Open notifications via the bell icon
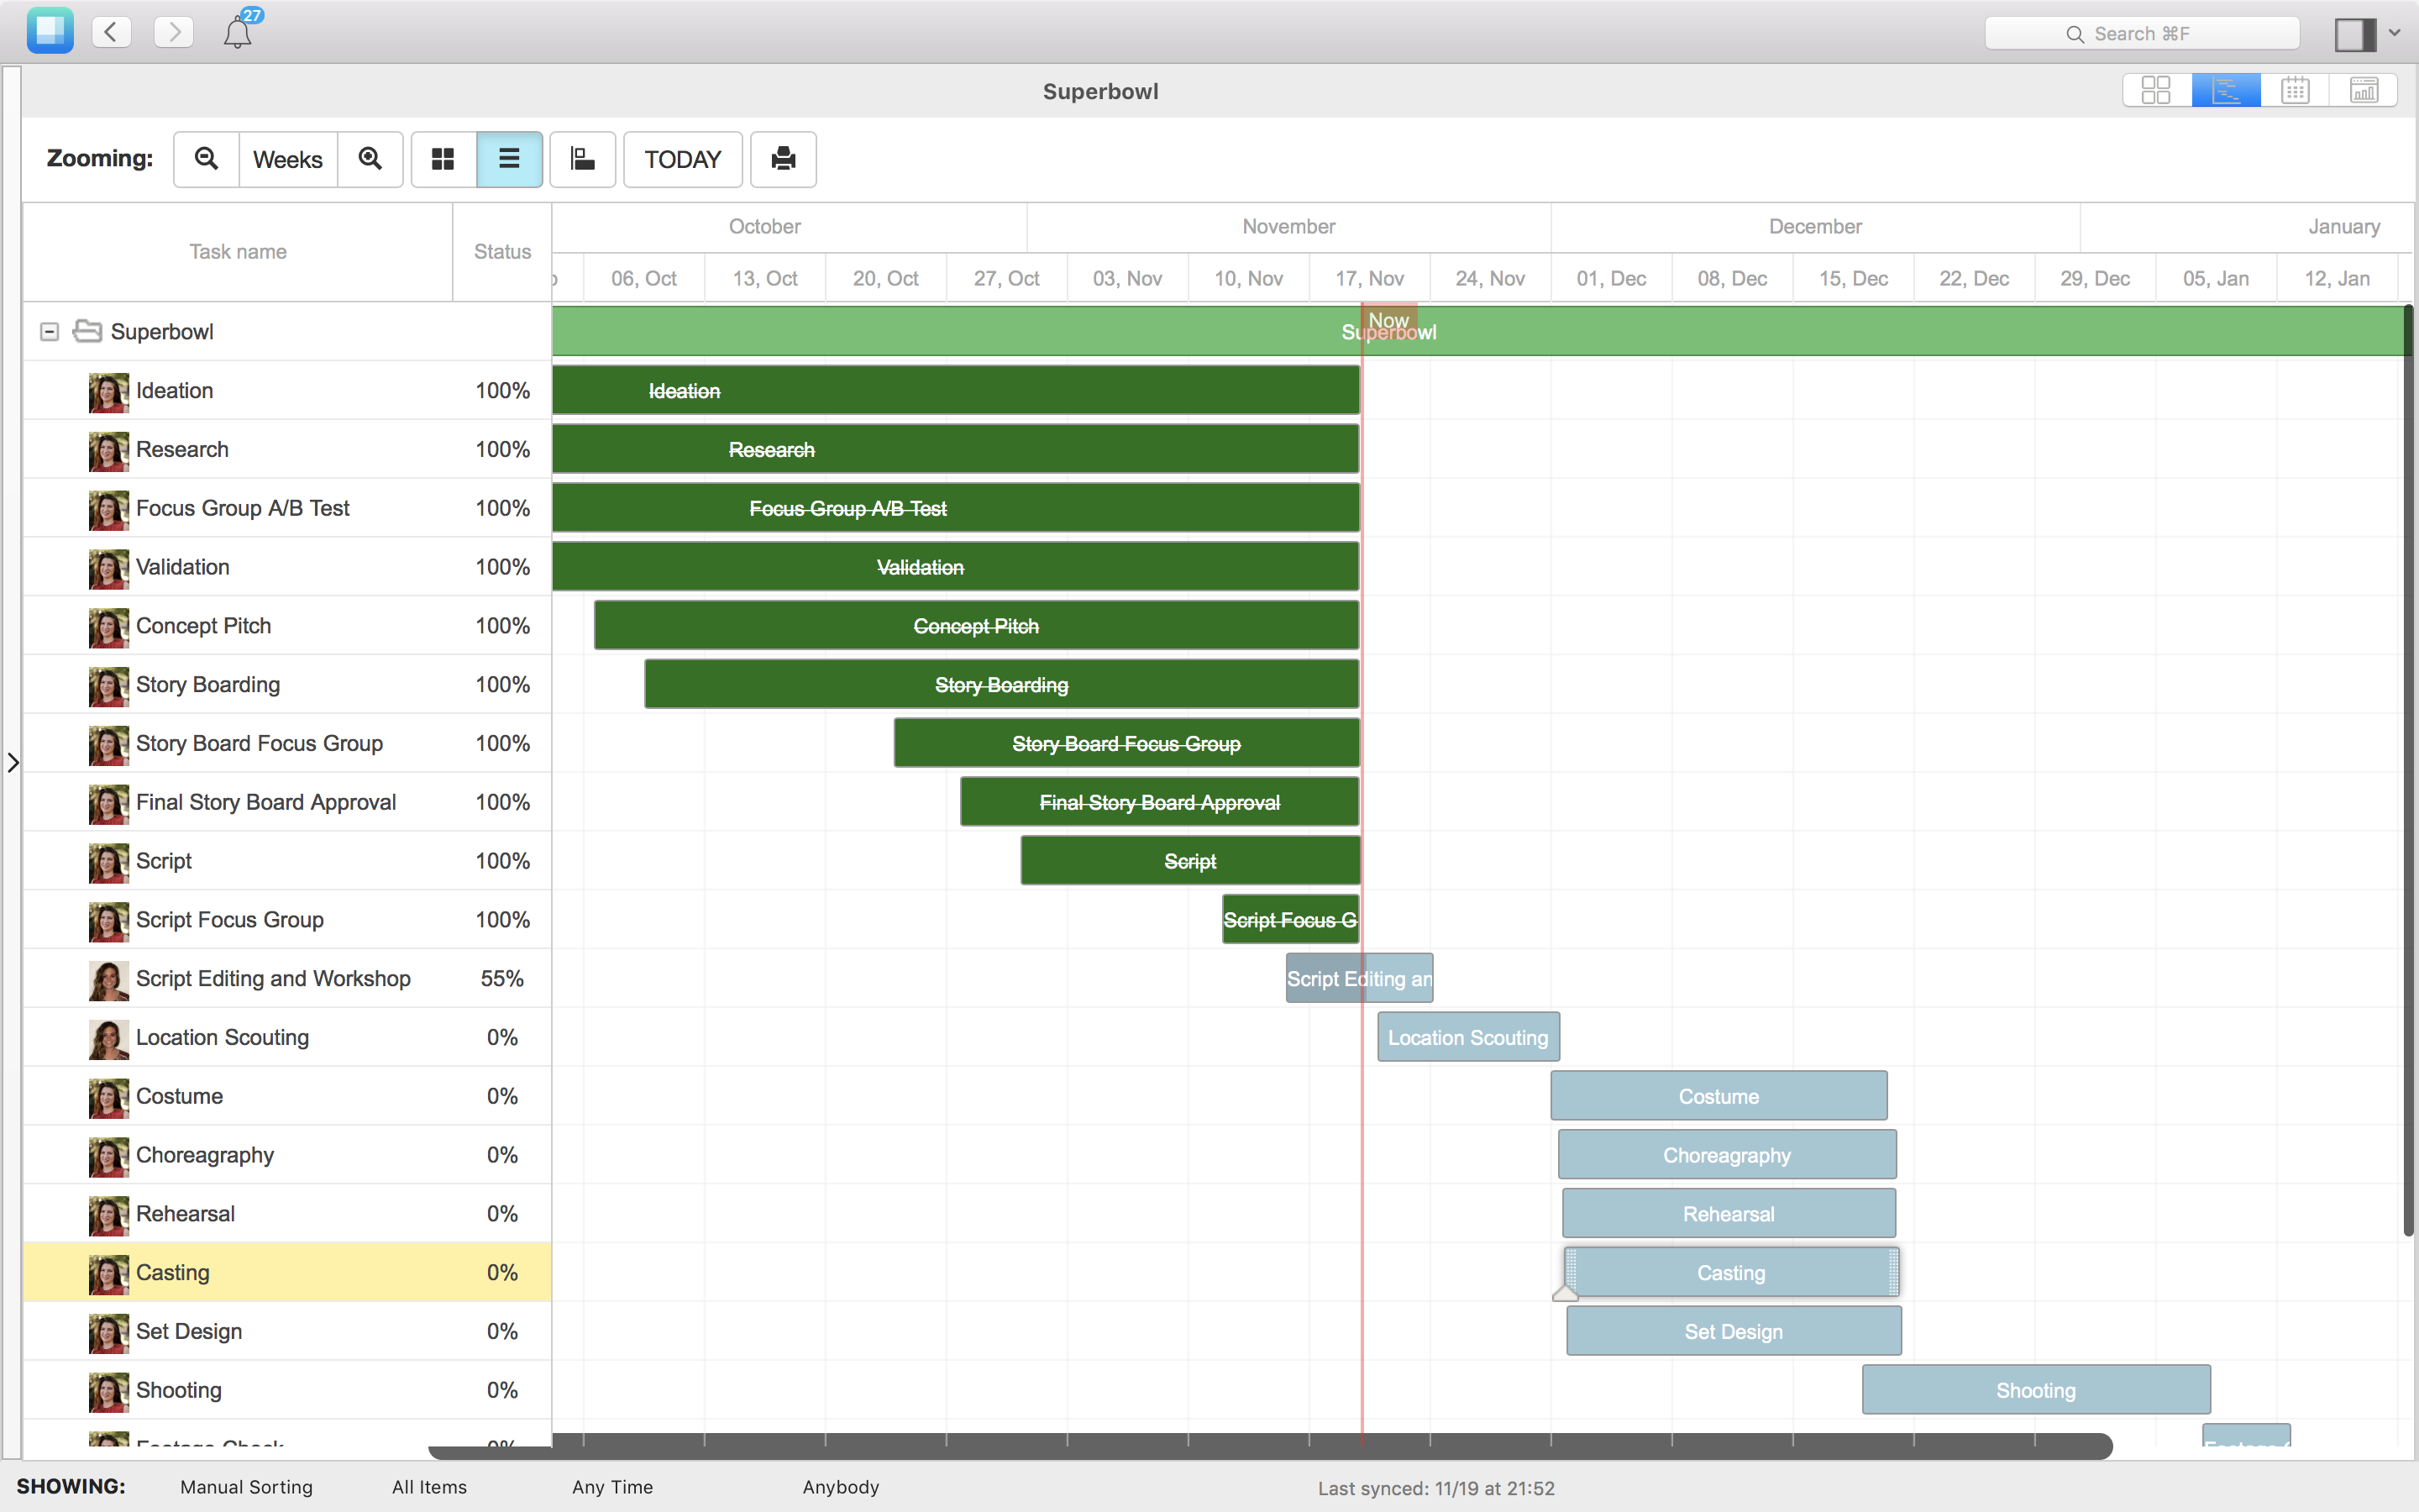 pyautogui.click(x=239, y=31)
